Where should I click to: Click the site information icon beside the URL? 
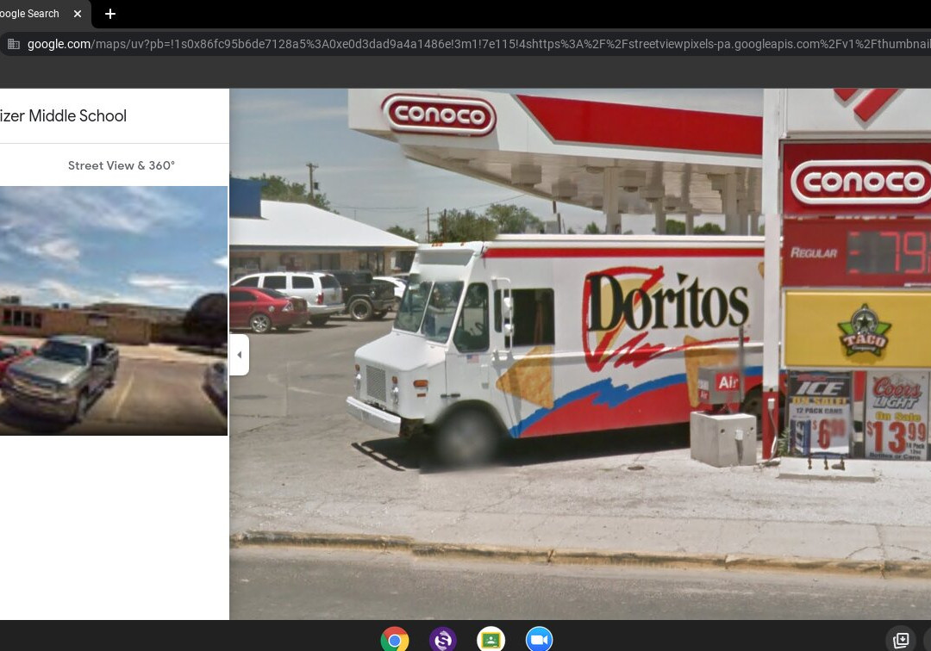pyautogui.click(x=13, y=44)
